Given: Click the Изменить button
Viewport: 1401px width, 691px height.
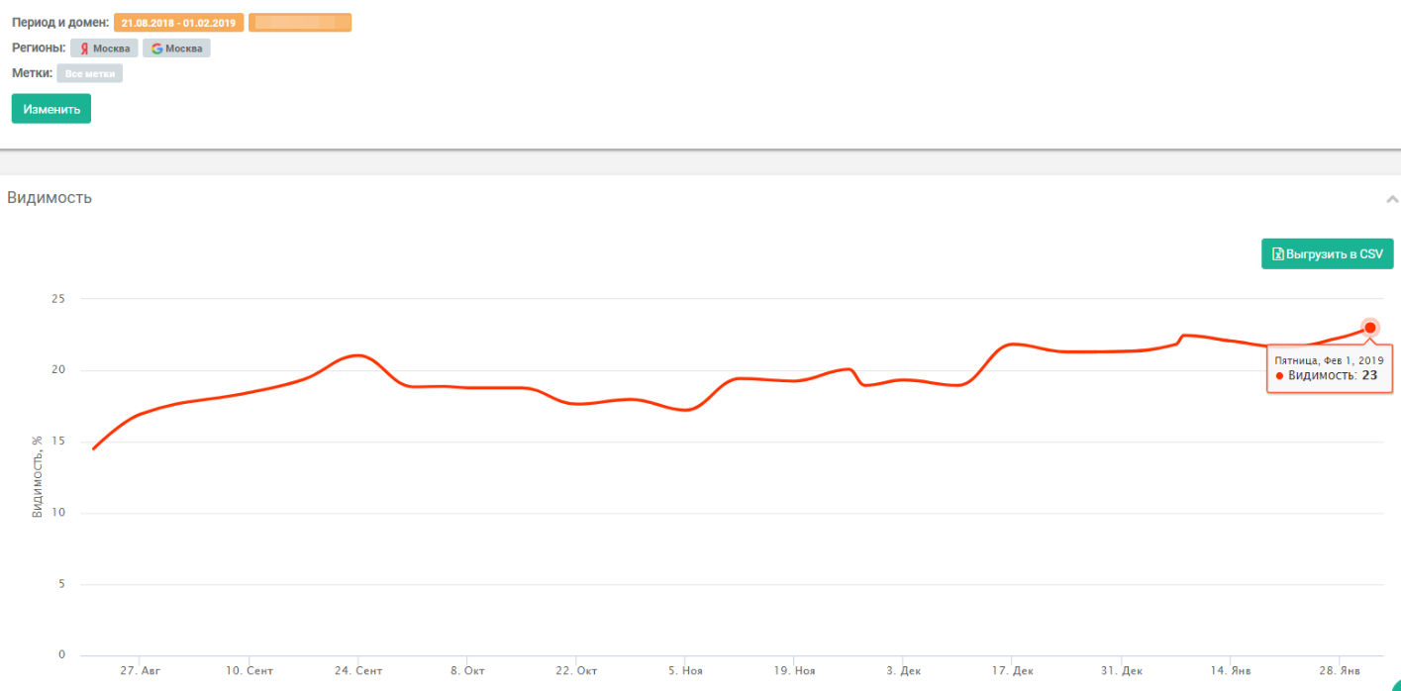Looking at the screenshot, I should (51, 109).
